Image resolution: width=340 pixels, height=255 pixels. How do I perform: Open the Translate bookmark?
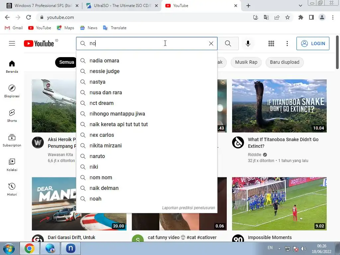click(x=115, y=28)
